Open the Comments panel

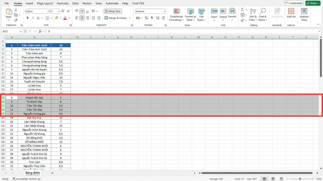[294, 3]
